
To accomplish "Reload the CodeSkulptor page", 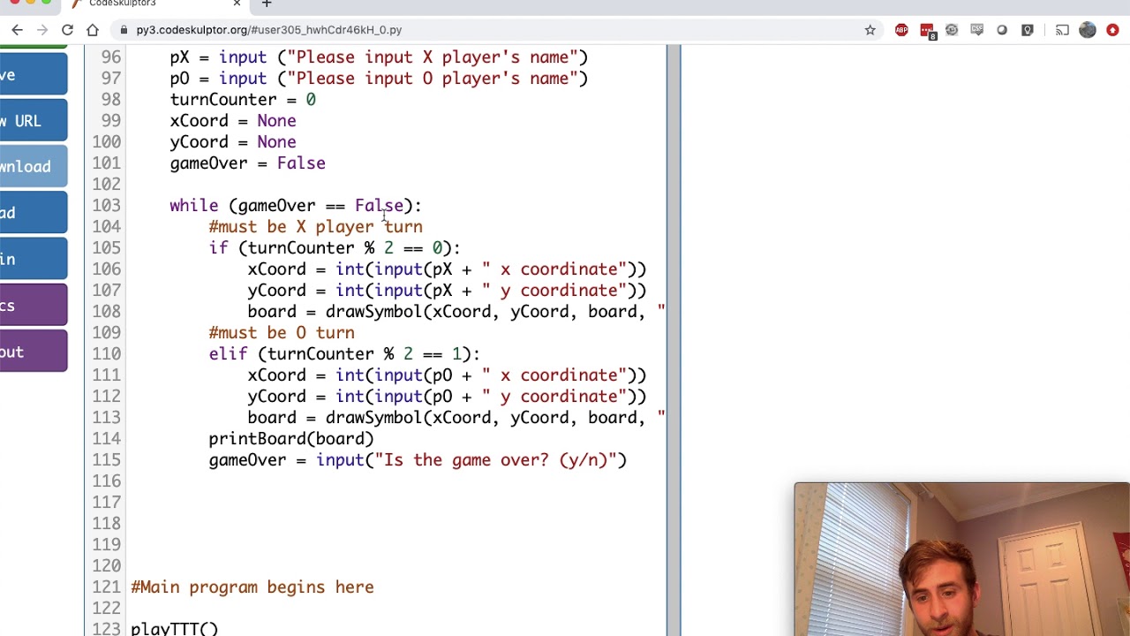I will (67, 30).
